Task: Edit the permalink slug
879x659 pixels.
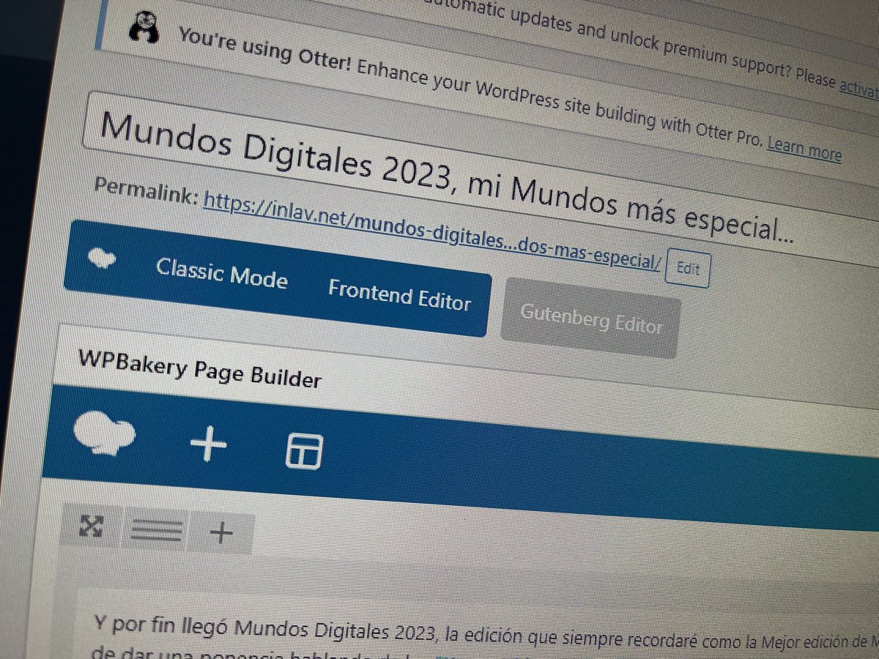Action: [688, 269]
